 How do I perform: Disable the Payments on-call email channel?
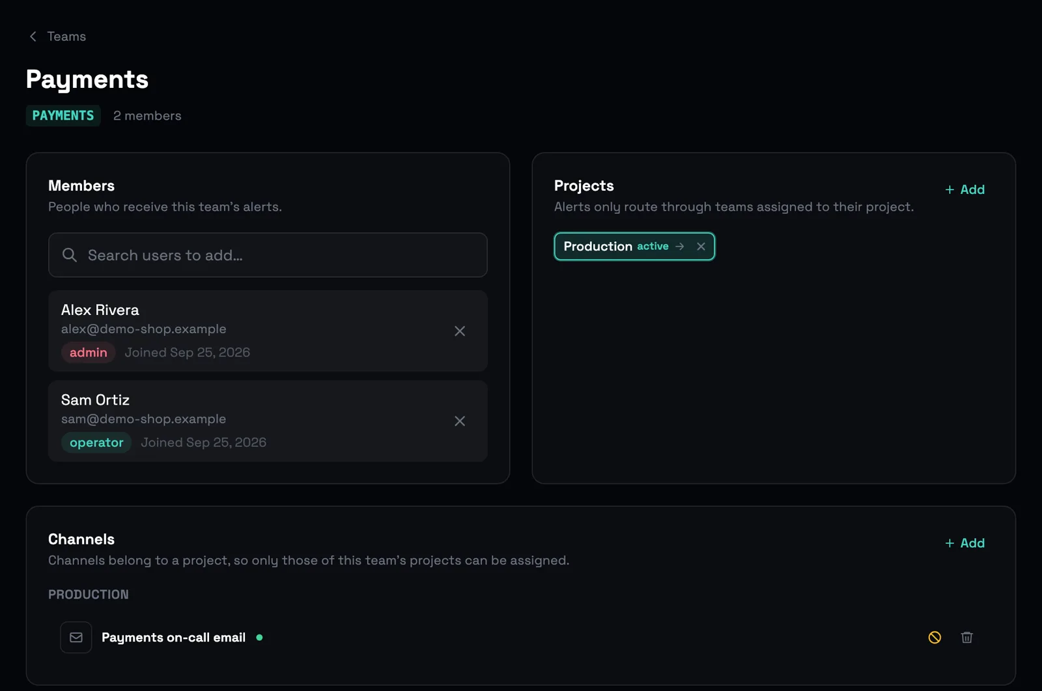point(935,638)
